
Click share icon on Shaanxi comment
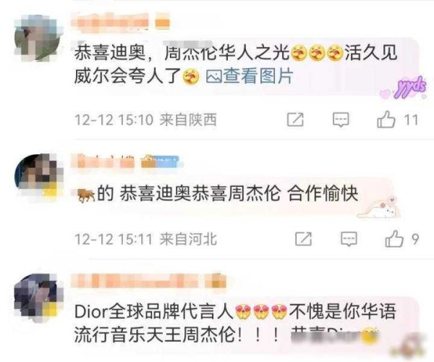point(295,119)
